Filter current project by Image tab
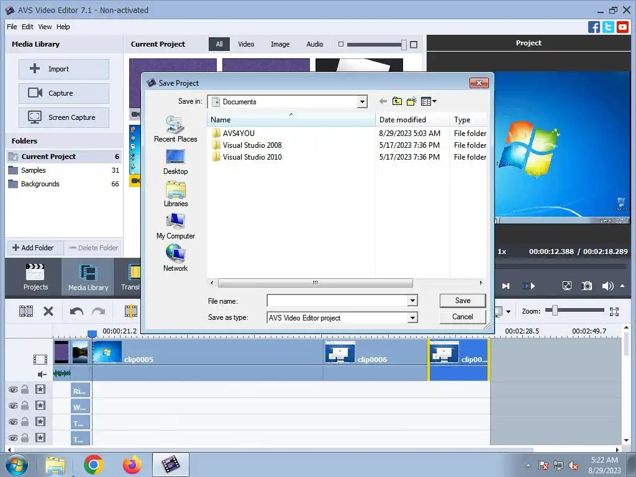 [x=280, y=44]
